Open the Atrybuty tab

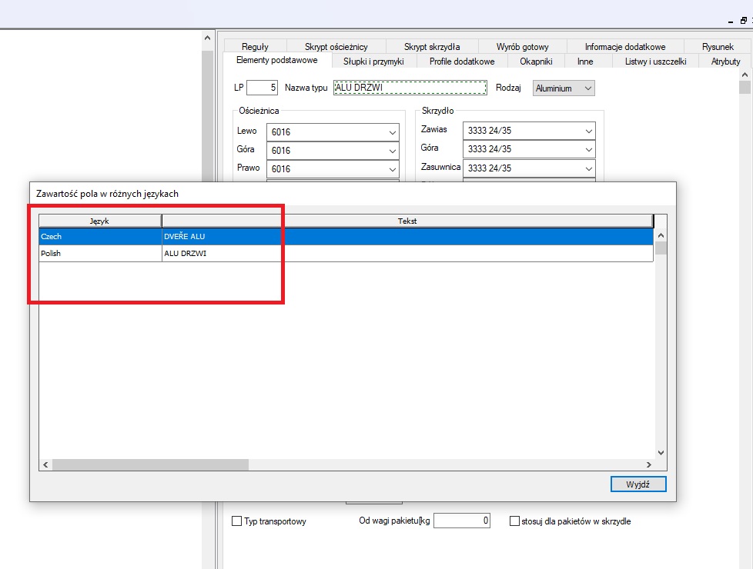[725, 62]
